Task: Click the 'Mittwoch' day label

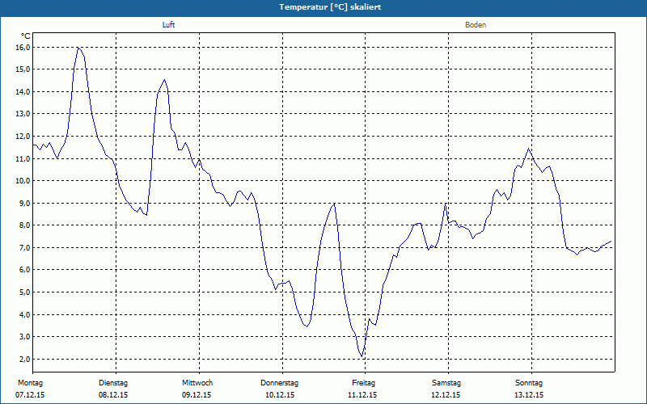Action: (197, 383)
